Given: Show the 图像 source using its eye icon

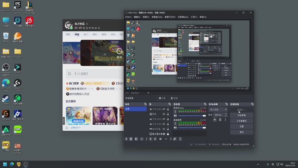Looking at the screenshot, I should click(x=164, y=114).
